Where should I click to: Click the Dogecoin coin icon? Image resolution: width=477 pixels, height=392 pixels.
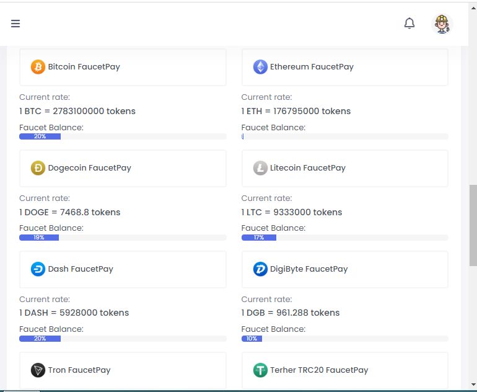(x=38, y=168)
